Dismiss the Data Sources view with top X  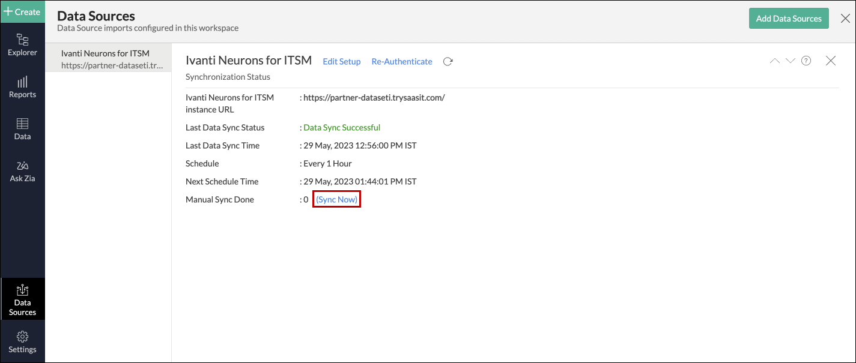coord(845,18)
